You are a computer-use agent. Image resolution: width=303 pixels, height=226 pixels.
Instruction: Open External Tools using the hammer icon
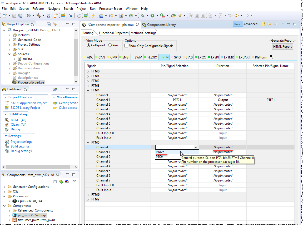(39, 15)
